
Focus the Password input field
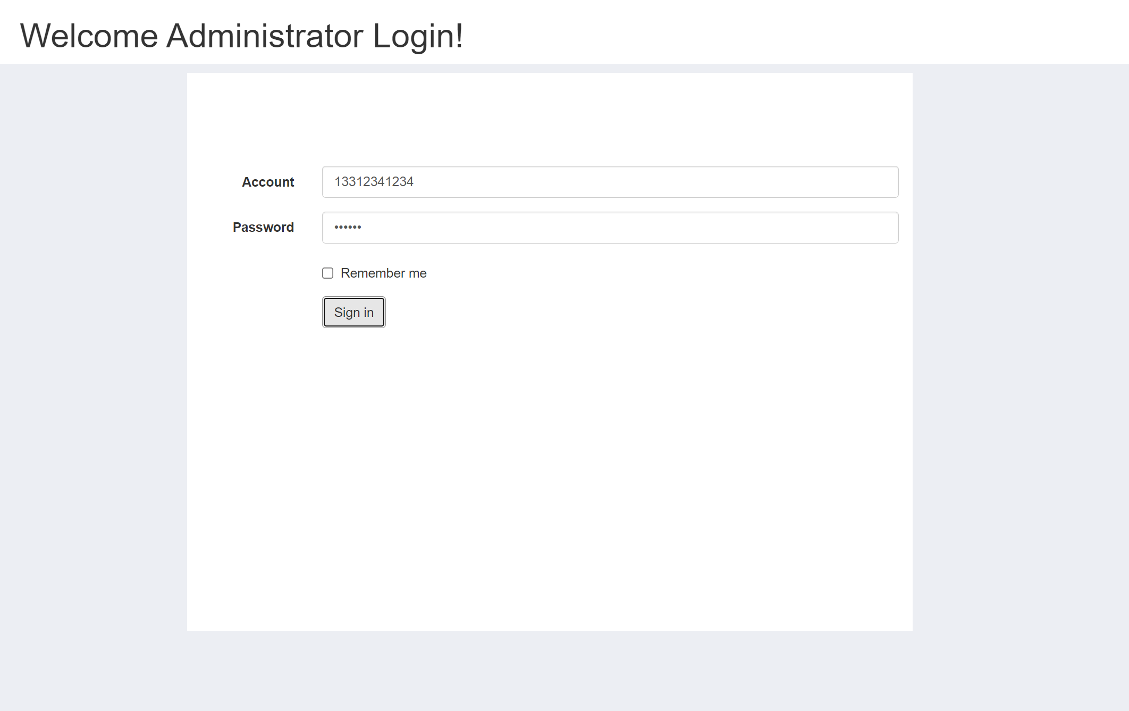610,228
